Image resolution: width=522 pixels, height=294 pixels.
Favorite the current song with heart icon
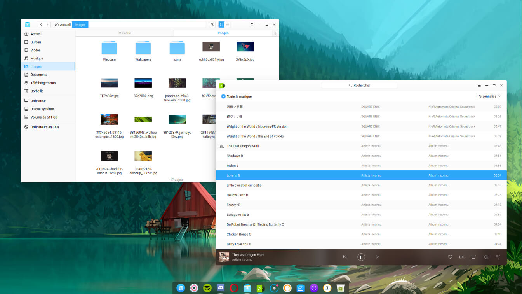coord(450,257)
